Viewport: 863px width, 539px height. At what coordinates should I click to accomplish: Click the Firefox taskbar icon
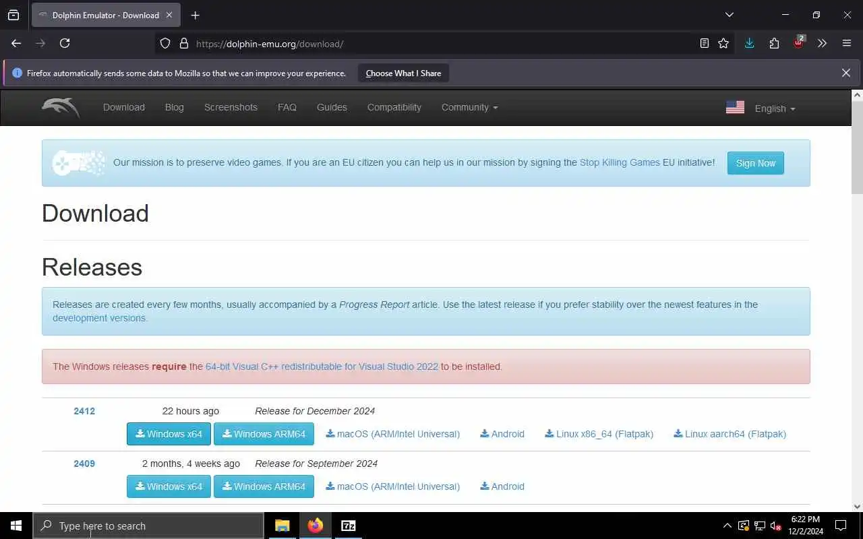point(315,526)
